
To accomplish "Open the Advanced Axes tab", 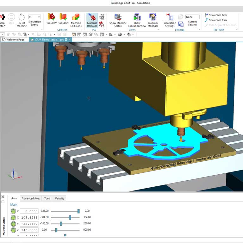I will pyautogui.click(x=31, y=198).
